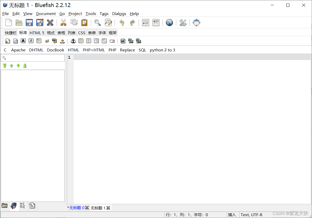The width and height of the screenshot is (312, 218).
Task: Open the python 2 to 3 snippets menu
Action: [162, 50]
